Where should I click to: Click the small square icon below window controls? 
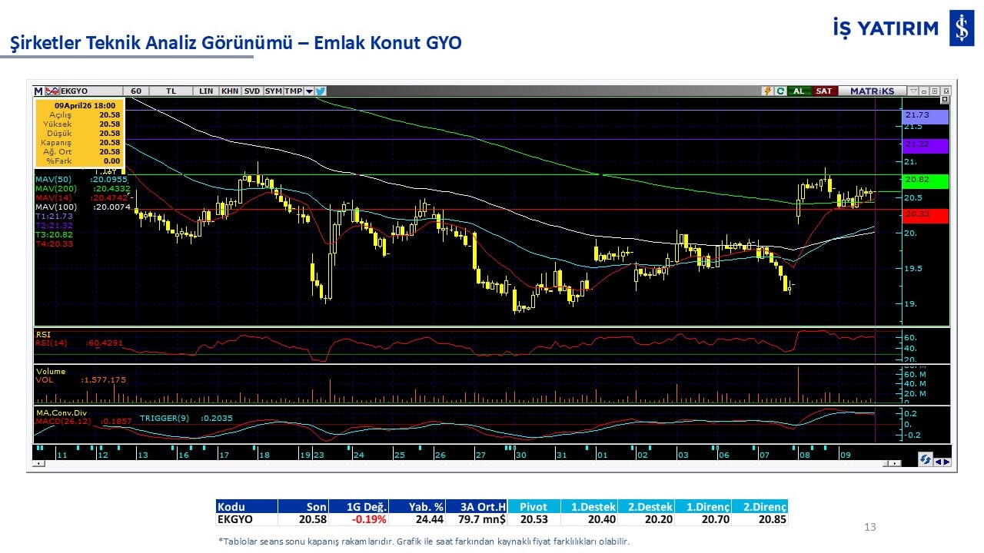[945, 100]
